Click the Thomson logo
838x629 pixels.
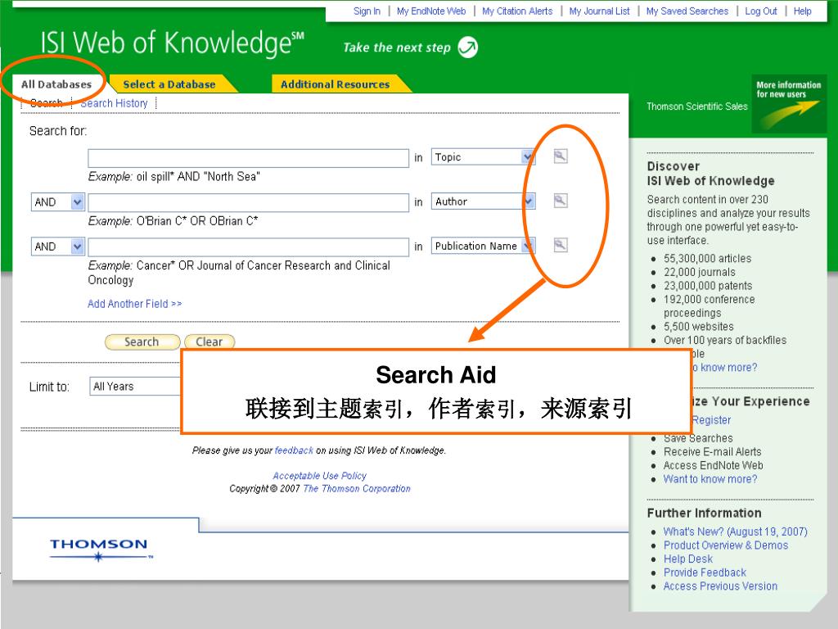point(100,550)
